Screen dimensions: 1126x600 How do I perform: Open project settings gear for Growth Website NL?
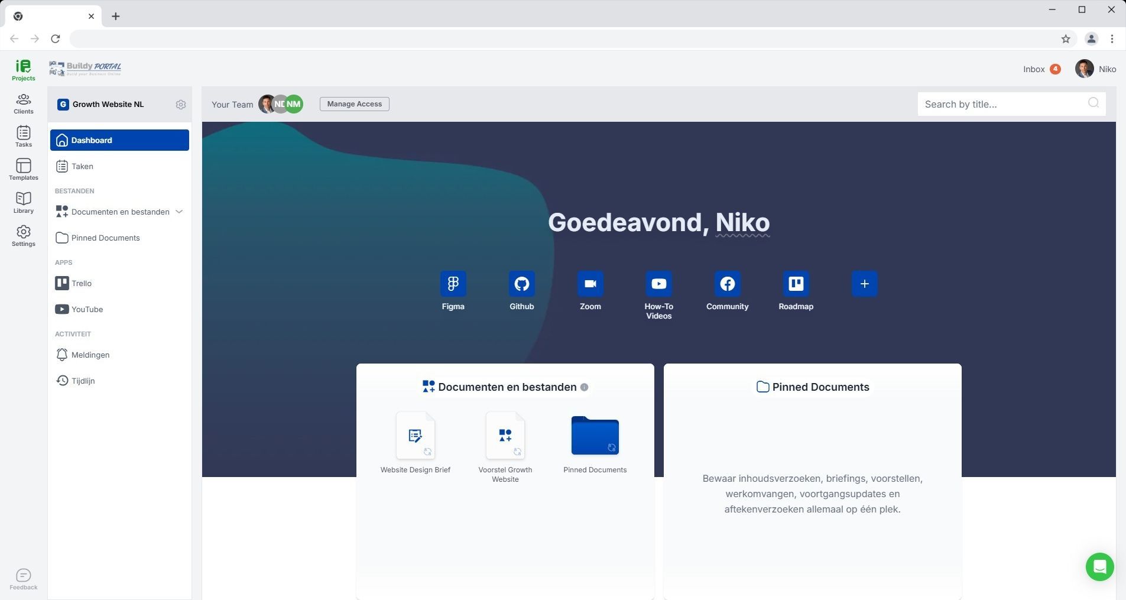point(181,105)
